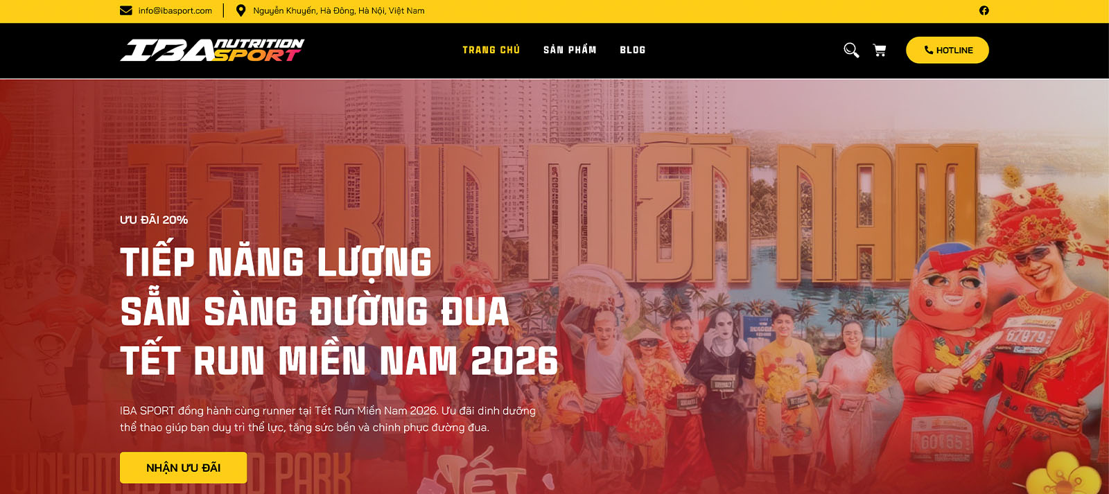Click the yellow apricot blossom decoration
The width and height of the screenshot is (1109, 494).
(1064, 475)
